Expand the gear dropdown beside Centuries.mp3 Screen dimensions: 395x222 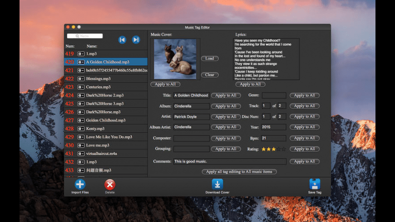(x=81, y=87)
